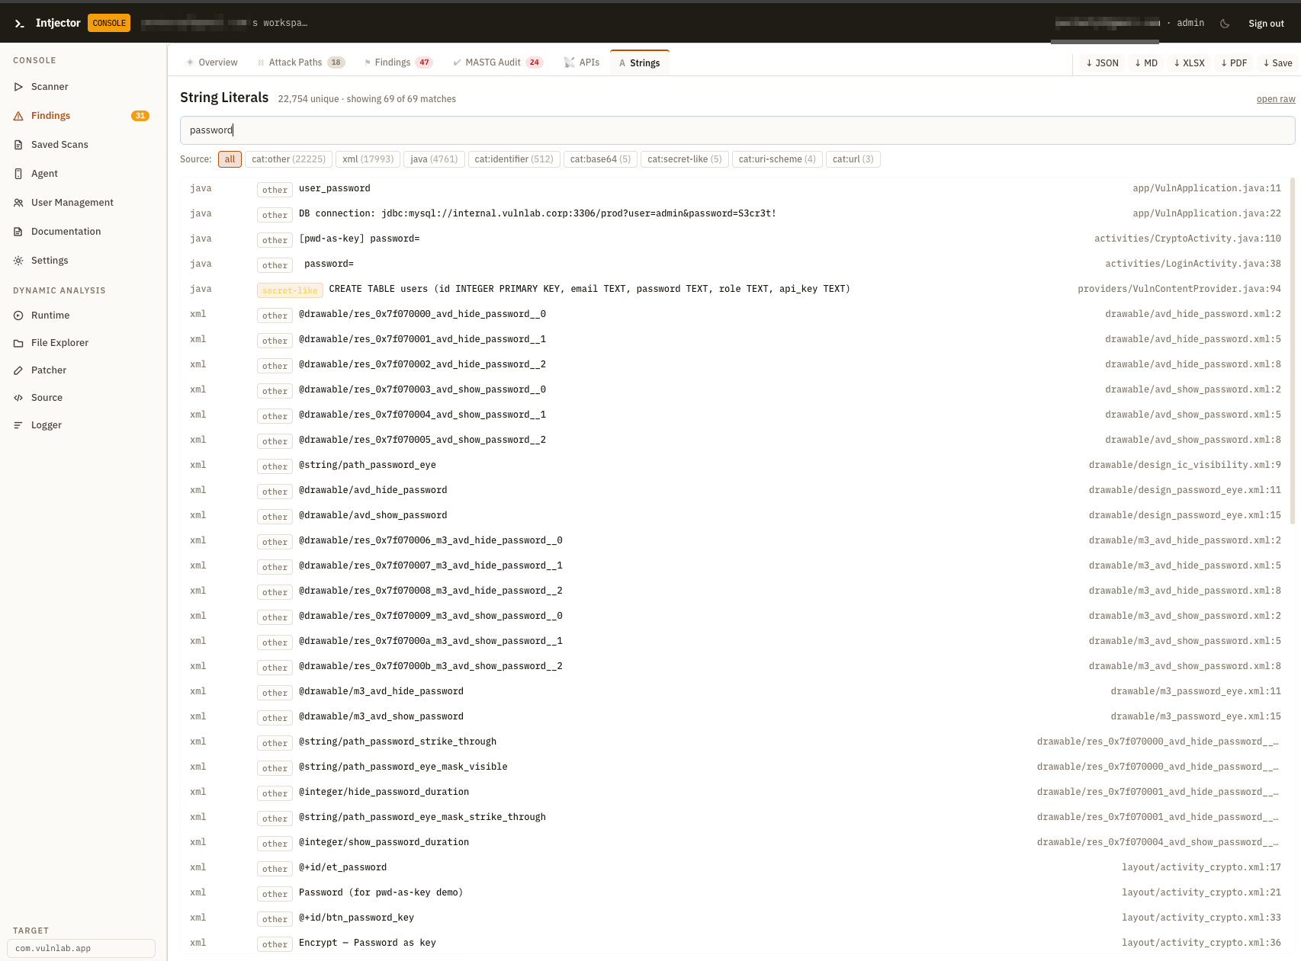The image size is (1301, 961).
Task: Click the Documentation page icon
Action: click(x=18, y=232)
